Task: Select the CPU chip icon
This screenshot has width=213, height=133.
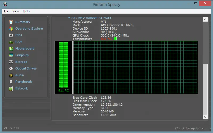Action: pos(11,35)
